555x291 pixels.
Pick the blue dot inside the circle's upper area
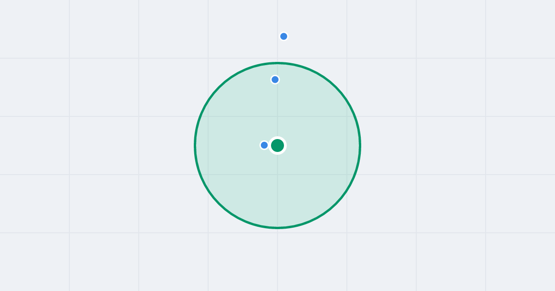point(275,79)
